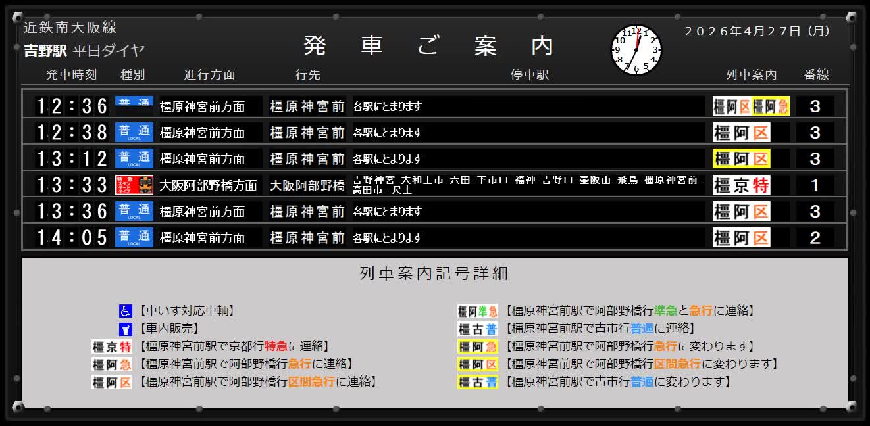
Task: Select the yellow 橿阿区 badge on the 13:12 row
Action: tap(741, 159)
